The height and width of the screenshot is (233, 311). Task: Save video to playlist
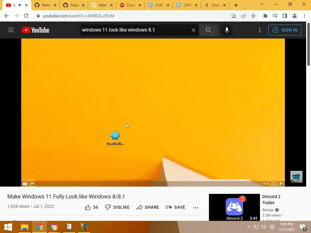175,207
